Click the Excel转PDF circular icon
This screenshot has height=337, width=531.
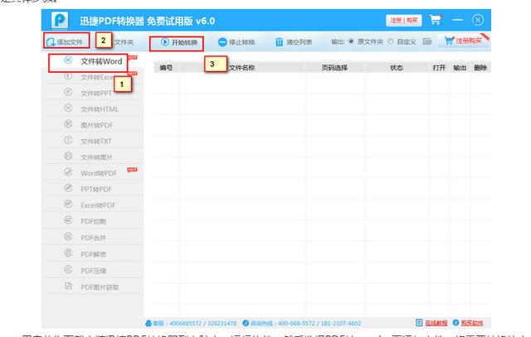(68, 205)
